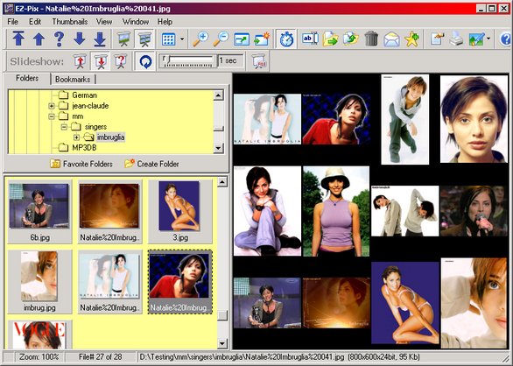The width and height of the screenshot is (513, 366).
Task: Print the image with the printer icon
Action: pos(456,39)
